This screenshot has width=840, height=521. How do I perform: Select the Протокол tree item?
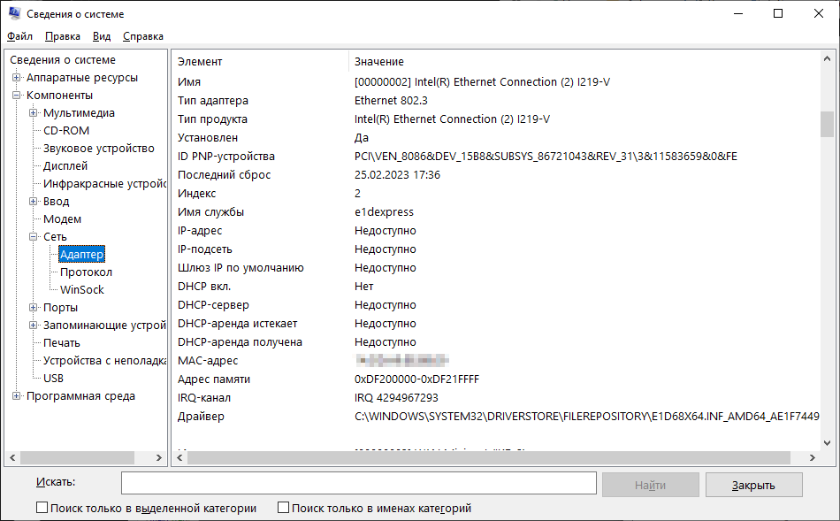point(86,272)
